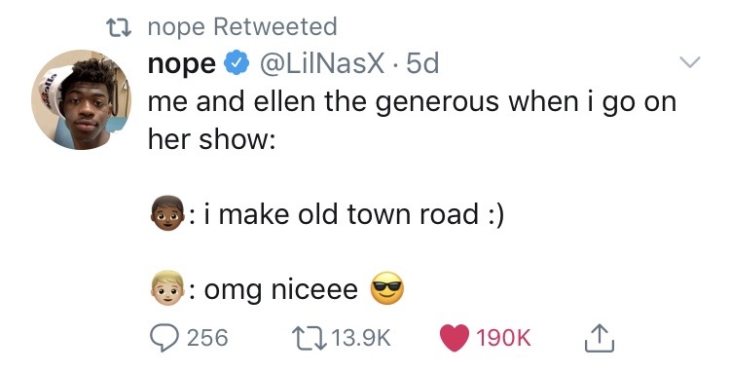Click the blue verified badge
This screenshot has width=730, height=372.
tap(237, 63)
